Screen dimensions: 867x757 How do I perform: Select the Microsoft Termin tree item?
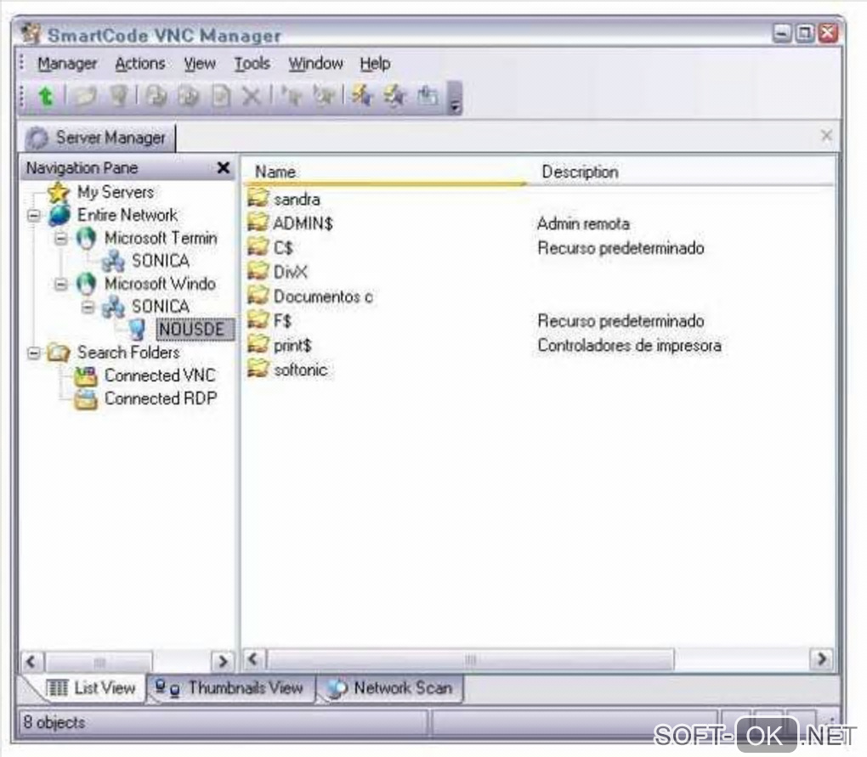(161, 238)
